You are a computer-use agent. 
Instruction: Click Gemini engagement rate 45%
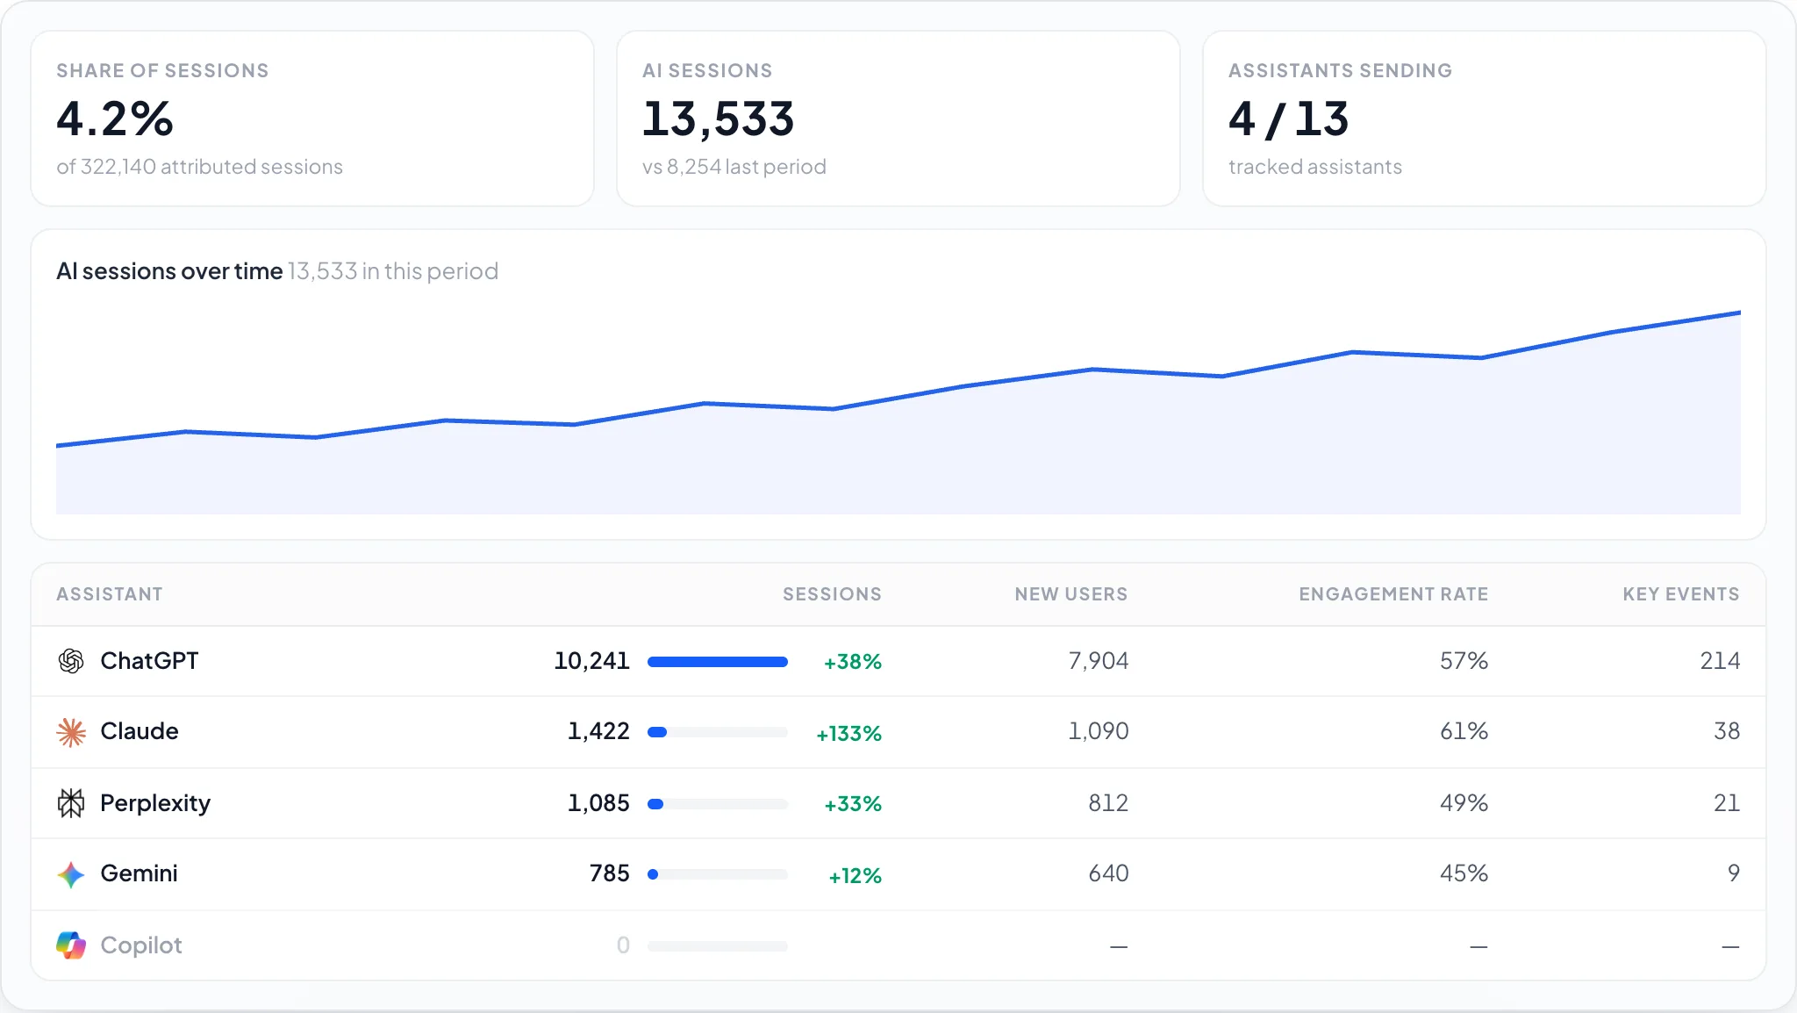click(1464, 873)
